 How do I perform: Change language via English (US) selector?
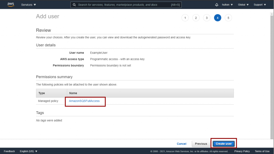[29, 151]
